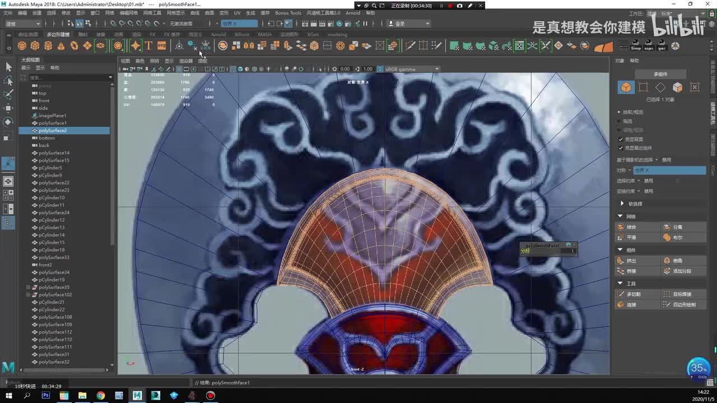This screenshot has width=717, height=403.
Task: Click the Windows Start button
Action: (x=8, y=396)
